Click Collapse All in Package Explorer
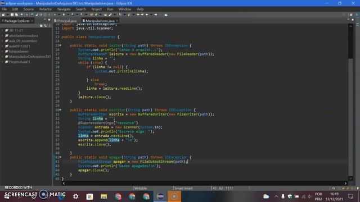This screenshot has width=360, height=202. coord(41,26)
